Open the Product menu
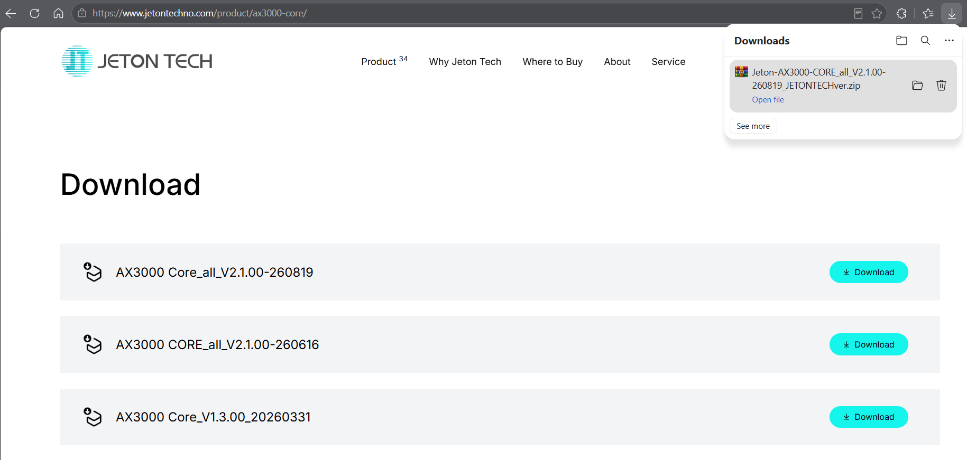 384,61
